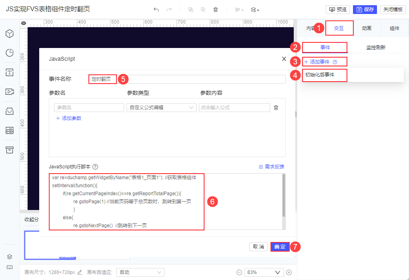Click the help icon beside JavaScript执行脚本
Viewport: 409px width, 280px height.
(96, 167)
